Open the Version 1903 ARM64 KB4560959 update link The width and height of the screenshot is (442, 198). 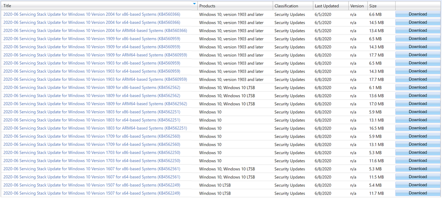coord(95,79)
